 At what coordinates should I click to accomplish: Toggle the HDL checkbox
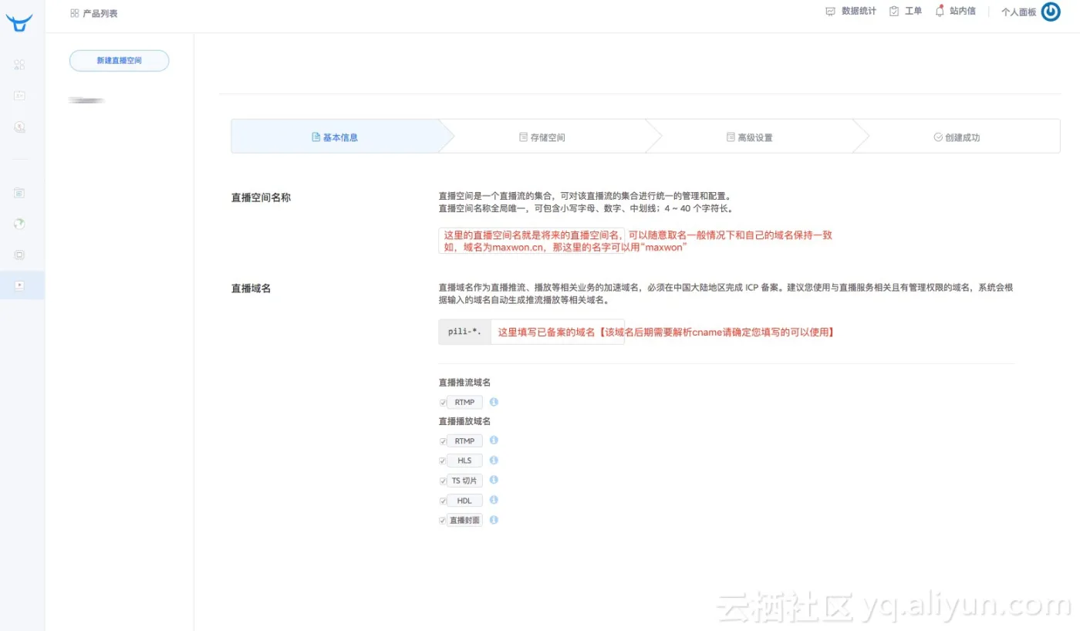(x=443, y=501)
